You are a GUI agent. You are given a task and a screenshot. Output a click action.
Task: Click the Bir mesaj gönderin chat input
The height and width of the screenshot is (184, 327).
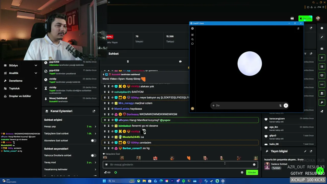pyautogui.click(x=180, y=165)
